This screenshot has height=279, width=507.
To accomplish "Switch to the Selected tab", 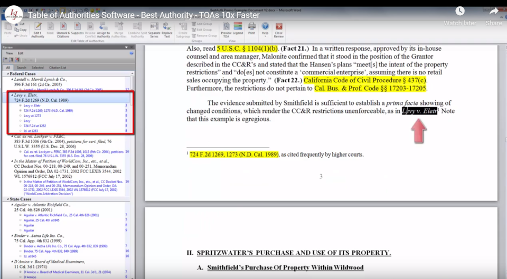I will coord(37,68).
